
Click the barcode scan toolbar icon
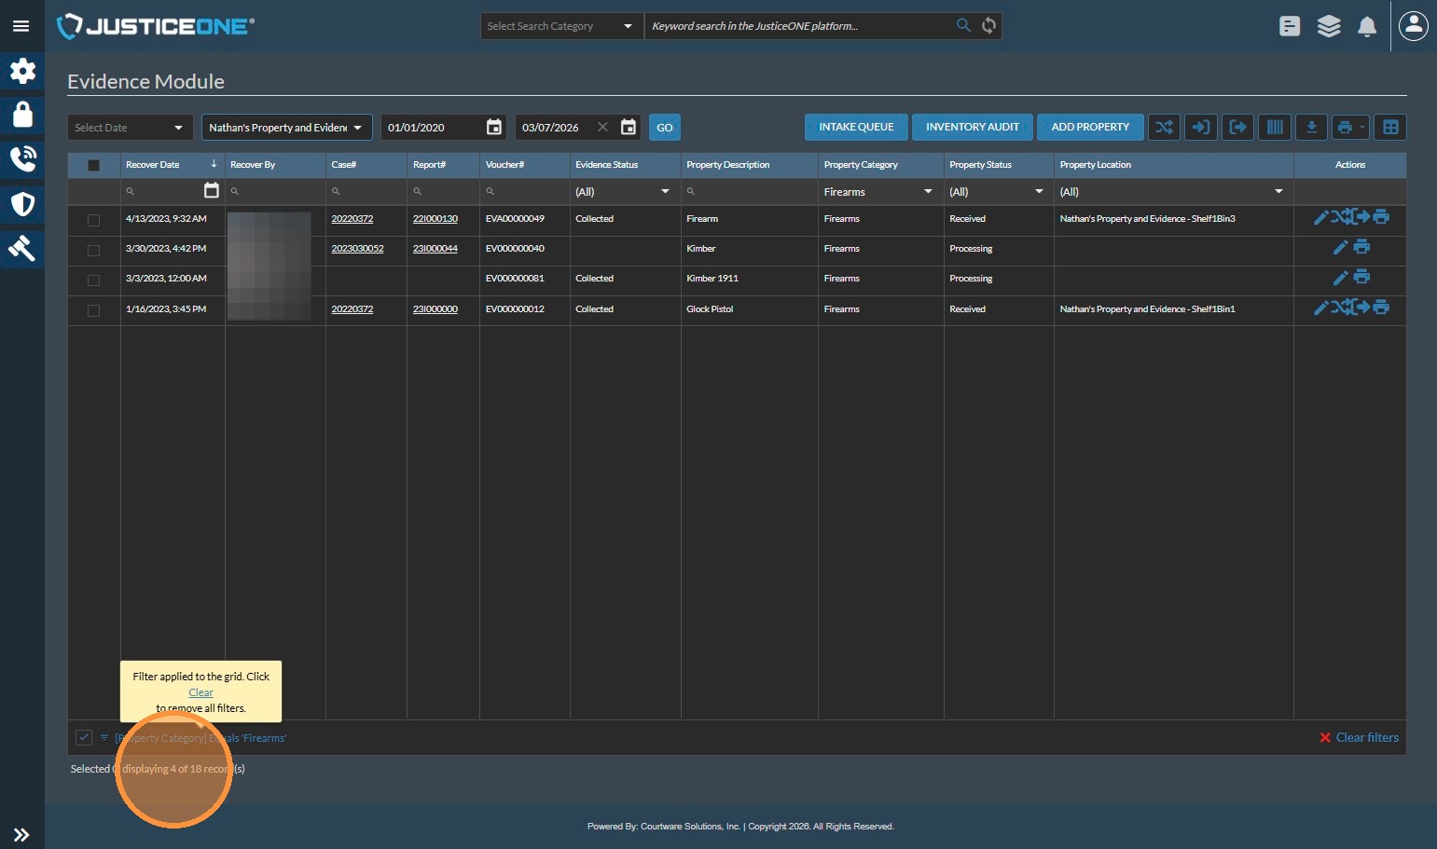(1274, 127)
